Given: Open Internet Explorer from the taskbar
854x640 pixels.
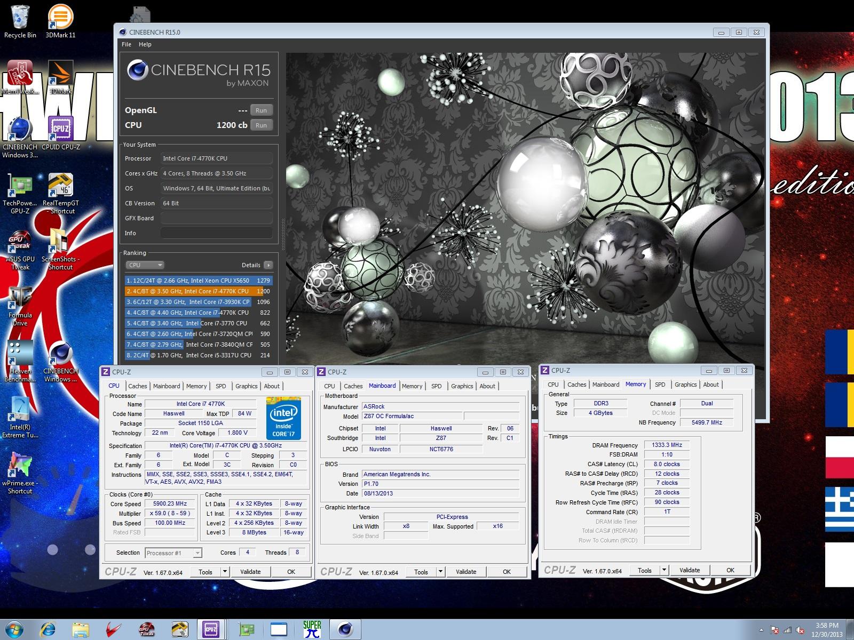Looking at the screenshot, I should [48, 629].
